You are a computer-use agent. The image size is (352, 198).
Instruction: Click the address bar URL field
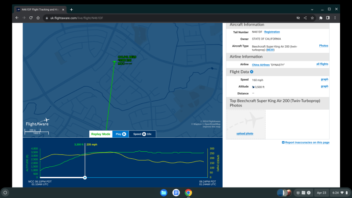(x=167, y=18)
